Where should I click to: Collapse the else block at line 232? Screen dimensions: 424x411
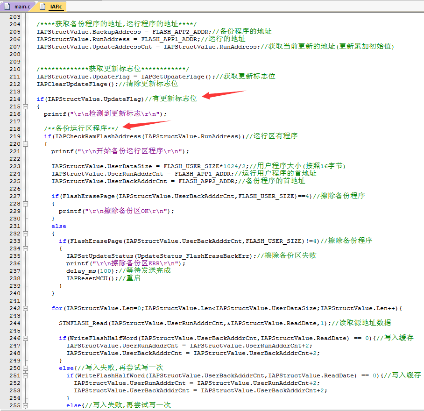[x=25, y=234]
